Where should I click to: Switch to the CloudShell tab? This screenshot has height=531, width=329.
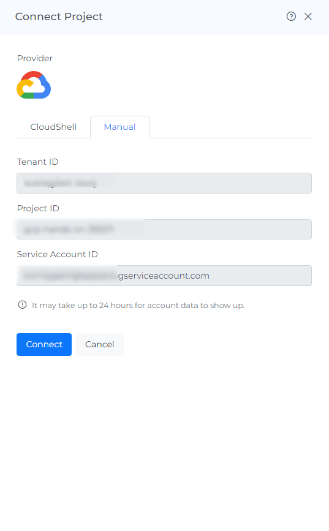[x=53, y=127]
